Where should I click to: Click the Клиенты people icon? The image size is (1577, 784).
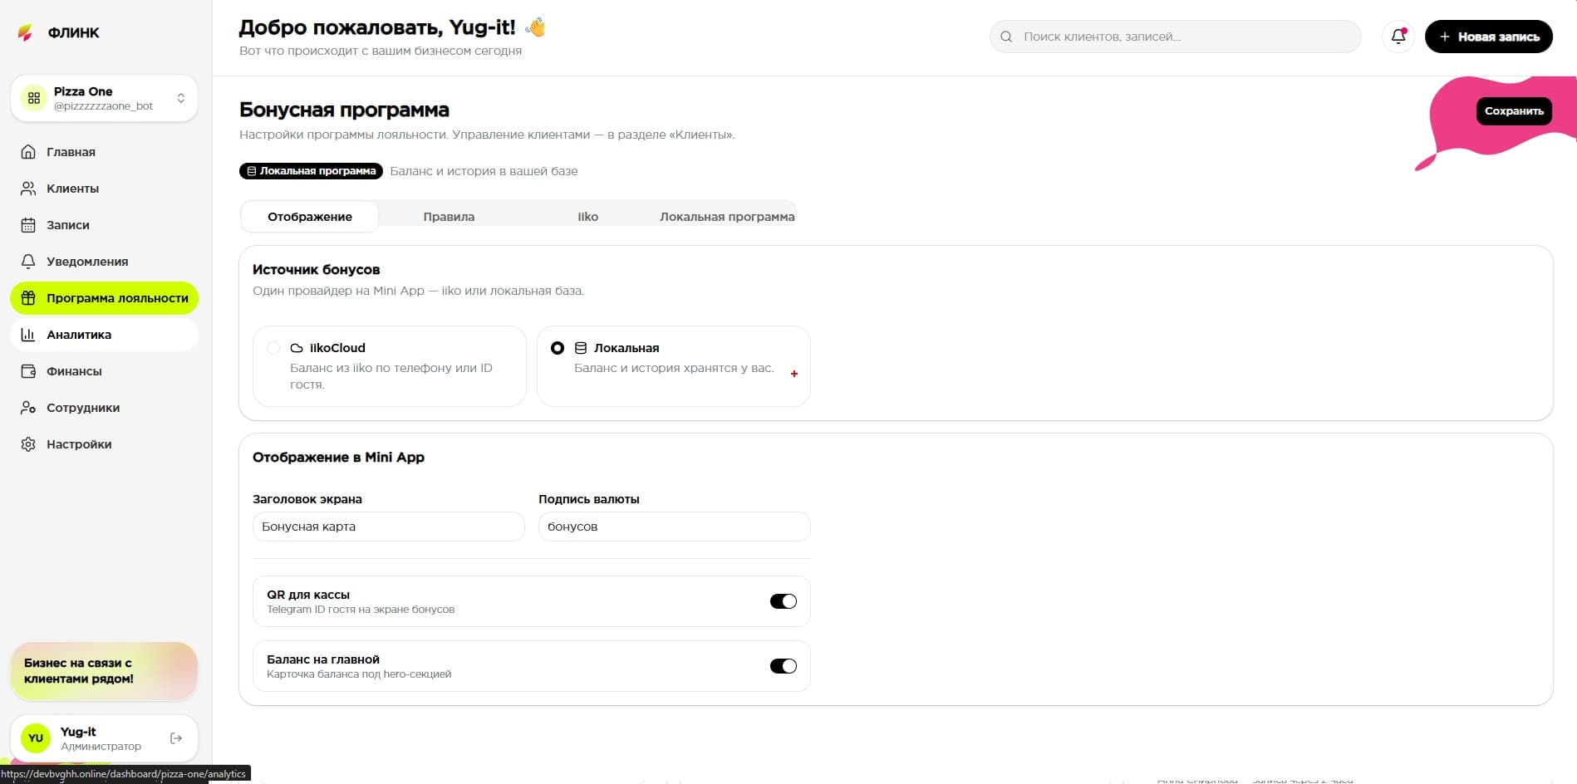pos(28,189)
